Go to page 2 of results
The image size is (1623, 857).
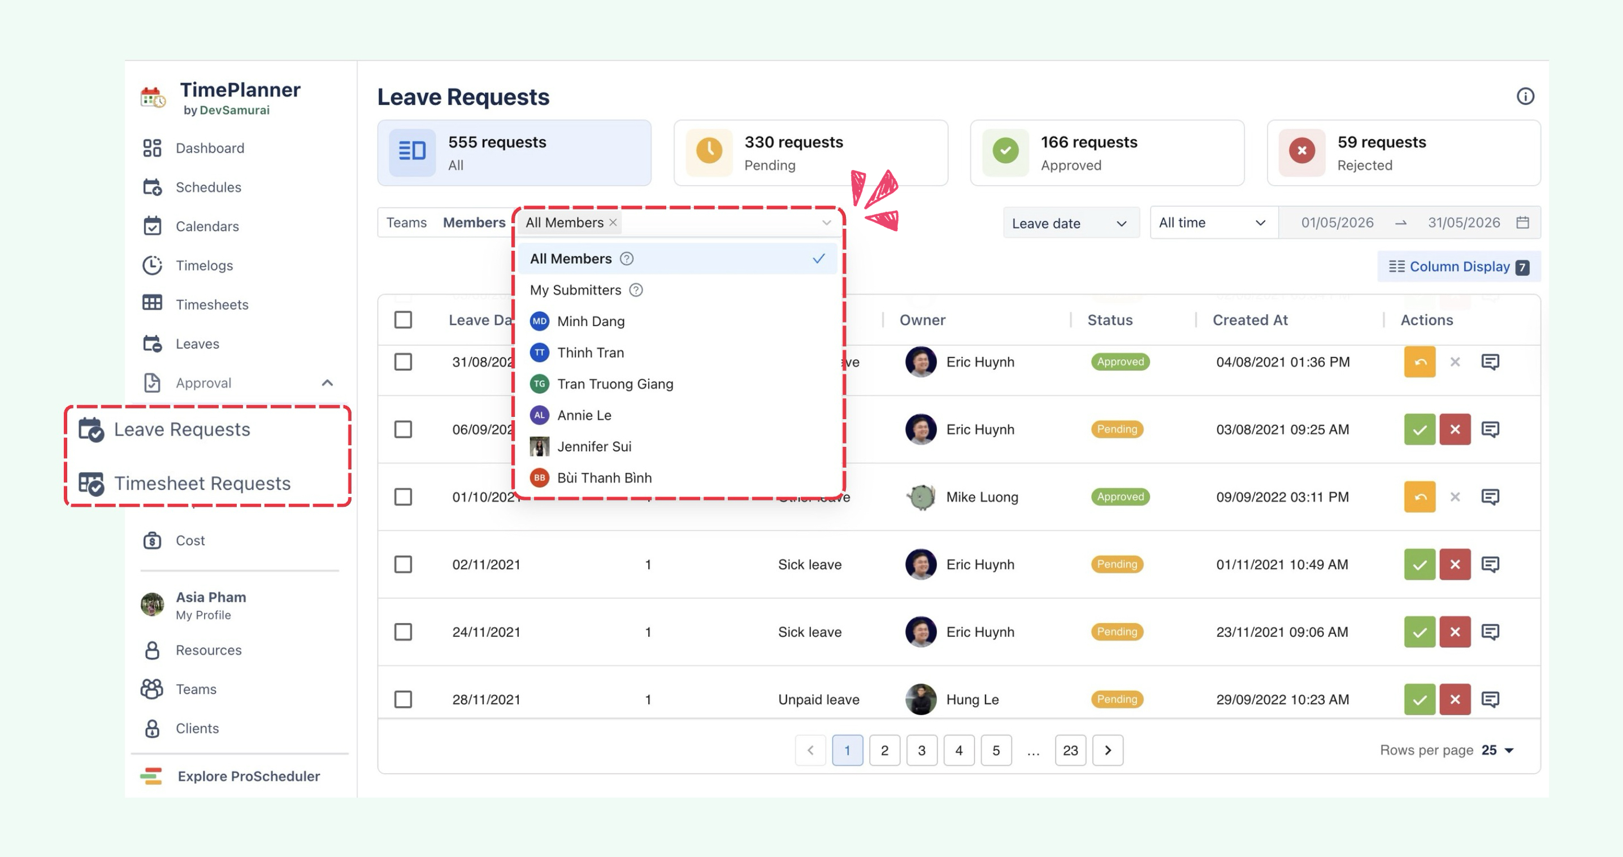884,750
